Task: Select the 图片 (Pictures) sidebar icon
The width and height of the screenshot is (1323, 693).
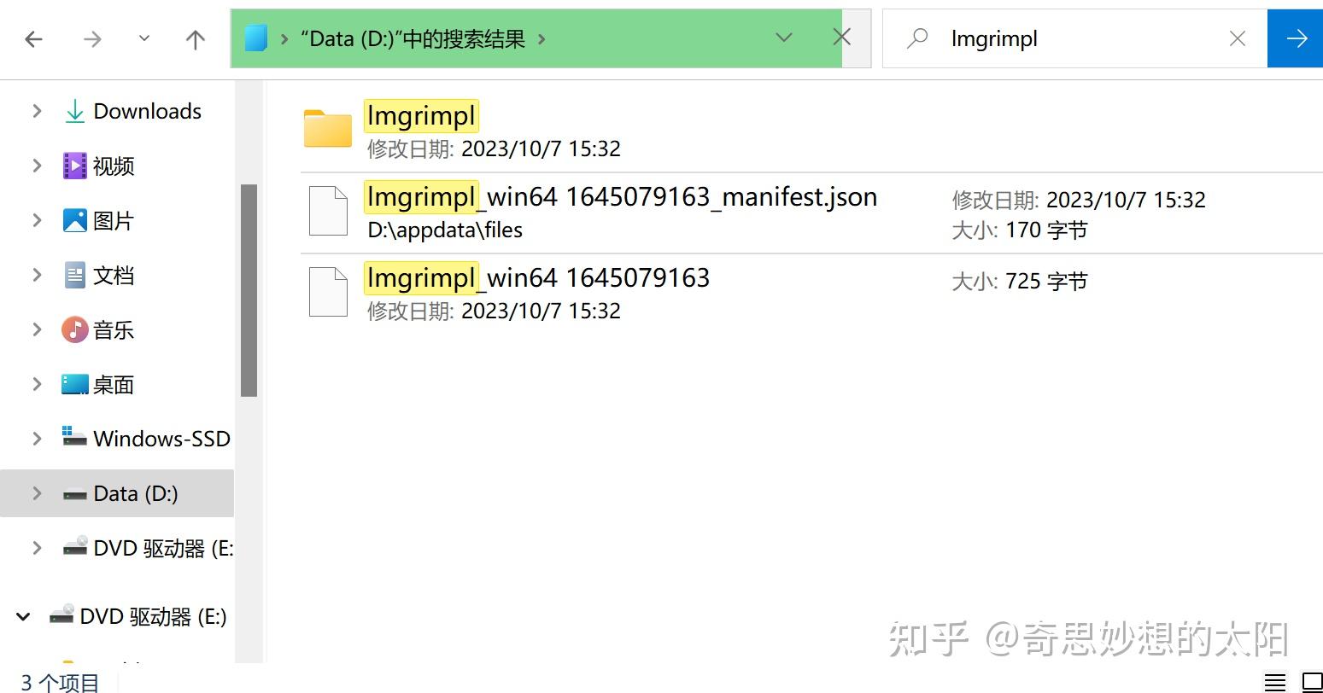Action: click(x=76, y=220)
